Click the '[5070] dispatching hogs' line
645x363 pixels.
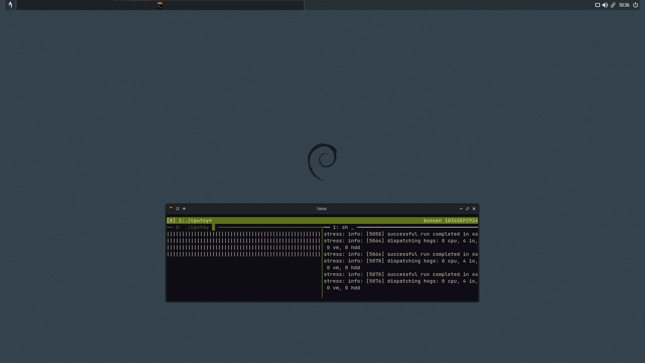[x=401, y=261]
